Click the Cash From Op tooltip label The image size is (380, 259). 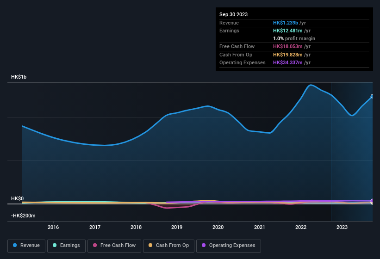click(236, 55)
